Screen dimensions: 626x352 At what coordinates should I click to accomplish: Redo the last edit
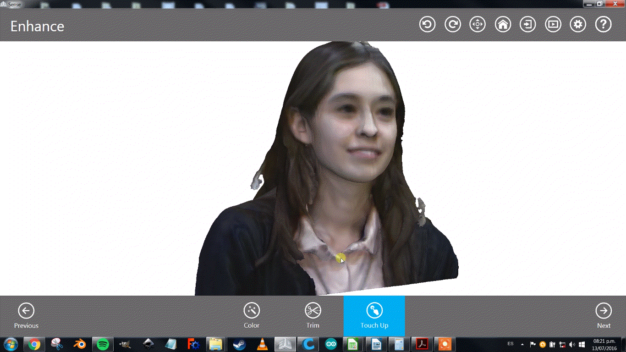(x=452, y=24)
